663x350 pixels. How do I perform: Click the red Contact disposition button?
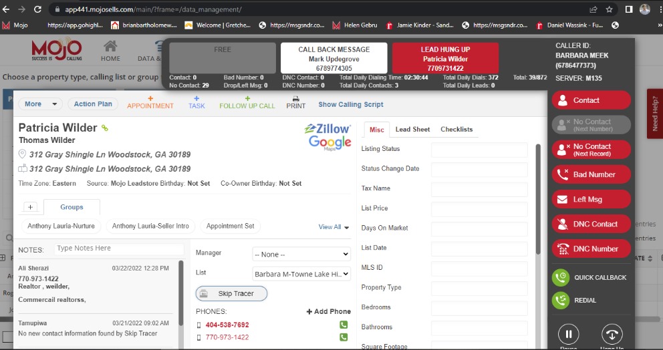[591, 100]
